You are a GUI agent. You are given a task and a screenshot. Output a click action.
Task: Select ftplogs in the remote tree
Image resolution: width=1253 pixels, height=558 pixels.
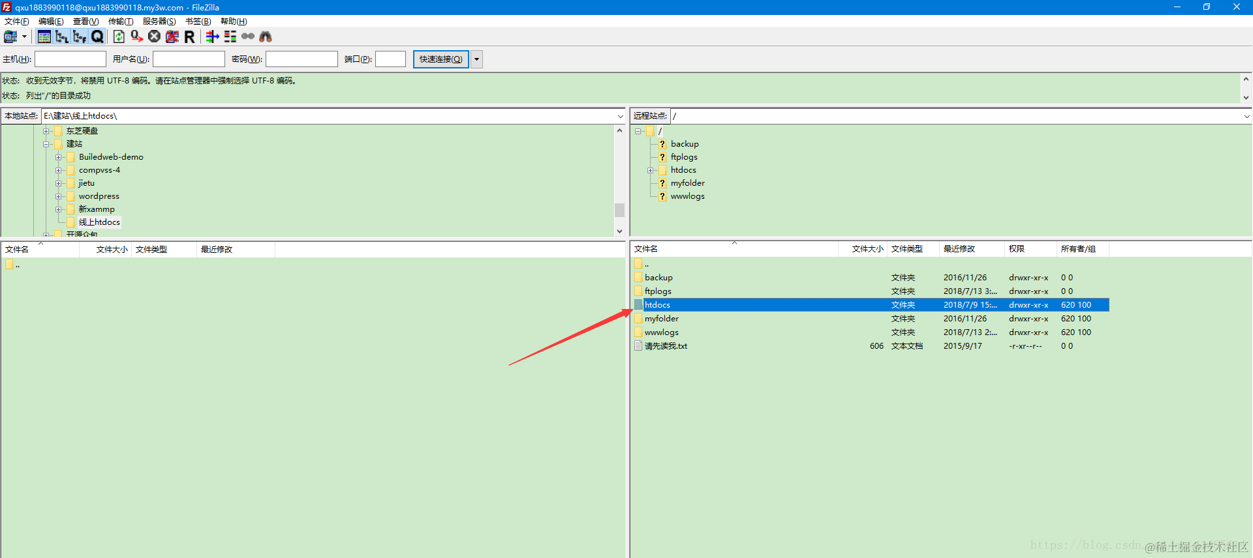point(684,157)
